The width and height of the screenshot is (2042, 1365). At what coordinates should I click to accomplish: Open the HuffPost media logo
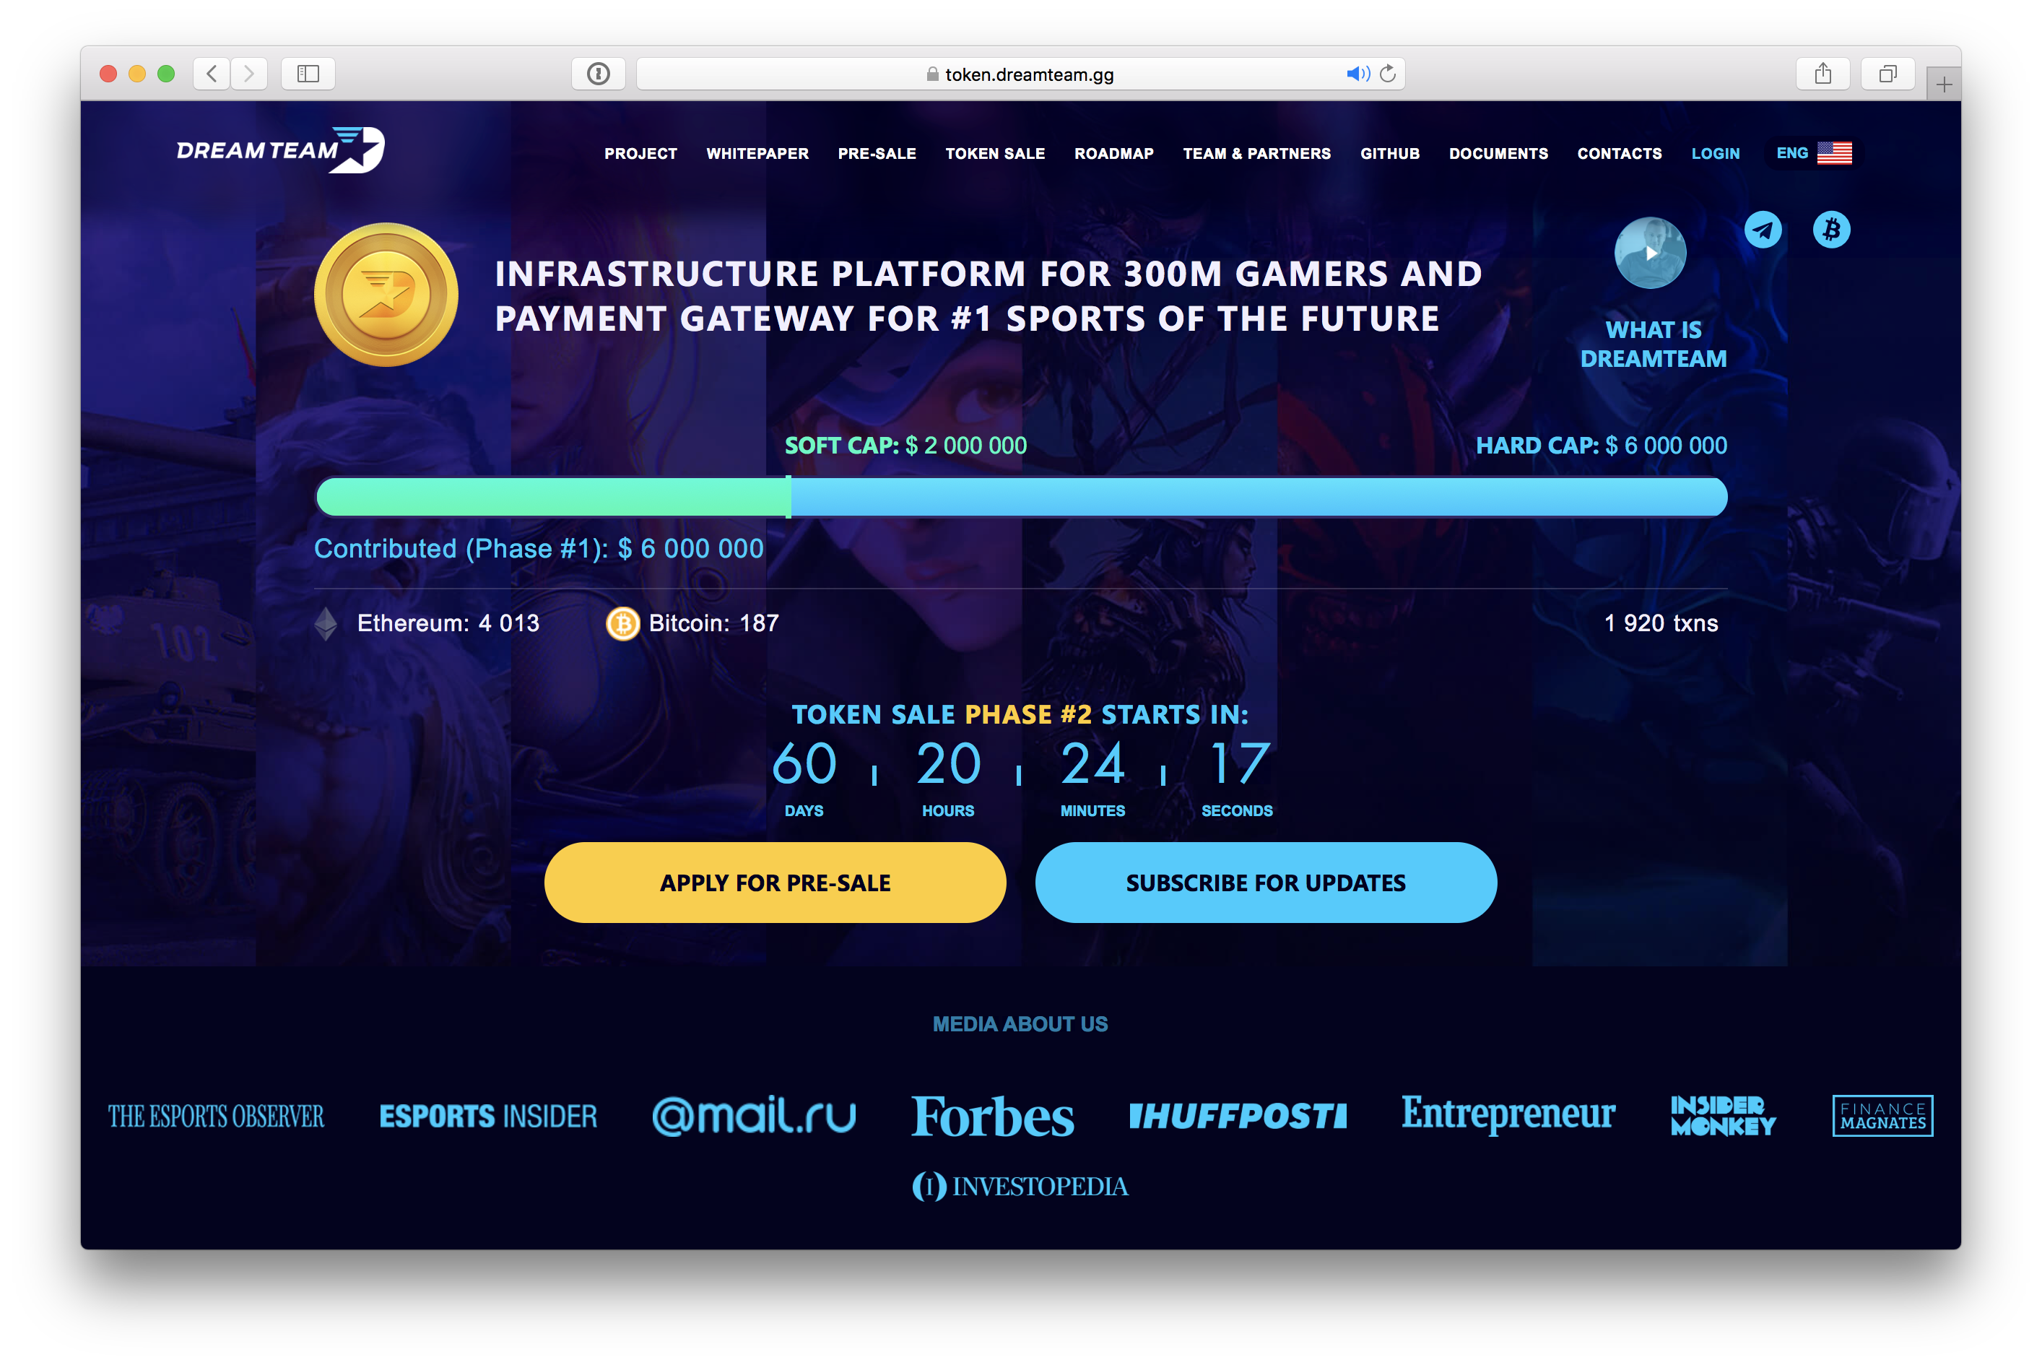tap(1237, 1116)
